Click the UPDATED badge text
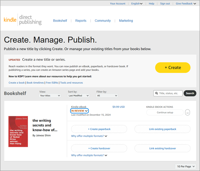This screenshot has width=200, height=171. (14, 60)
